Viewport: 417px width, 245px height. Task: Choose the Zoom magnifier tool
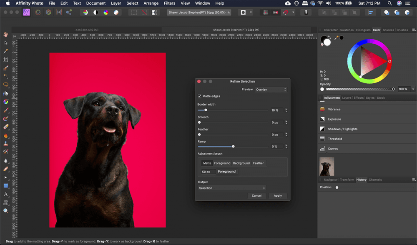click(x=6, y=211)
